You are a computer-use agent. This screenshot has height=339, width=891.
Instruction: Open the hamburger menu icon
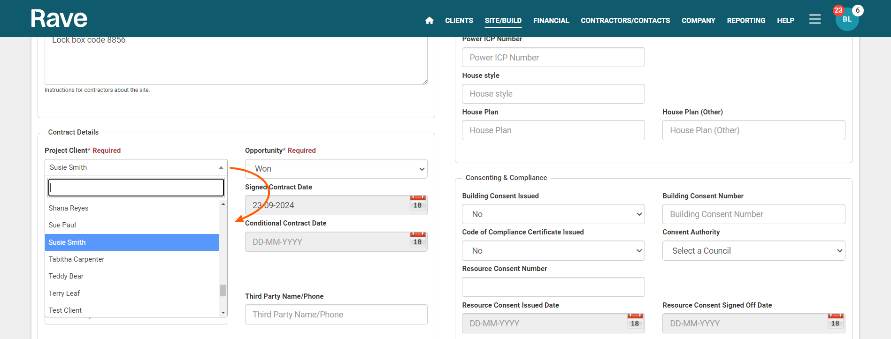click(815, 19)
